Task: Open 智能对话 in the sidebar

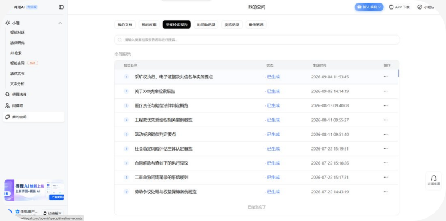Action: tap(17, 33)
